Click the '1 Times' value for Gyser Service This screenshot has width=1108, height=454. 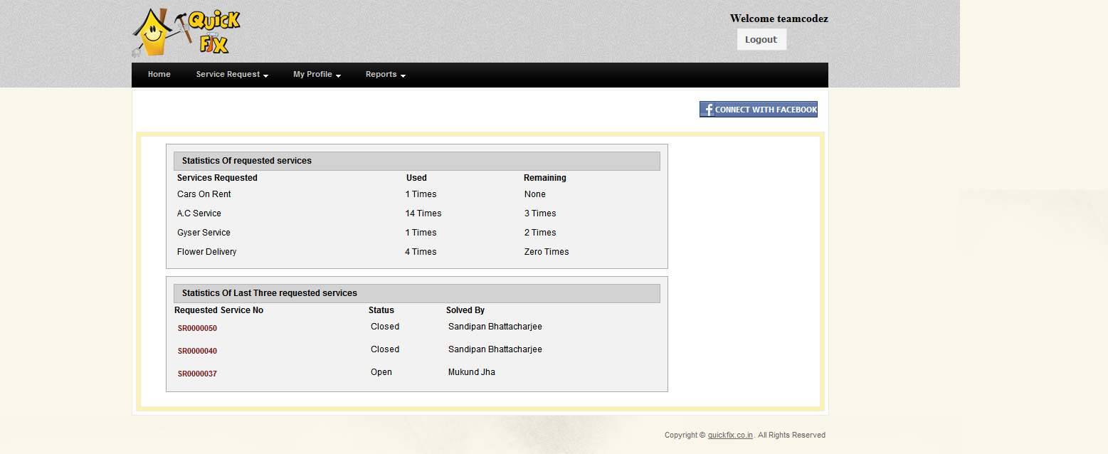point(421,233)
